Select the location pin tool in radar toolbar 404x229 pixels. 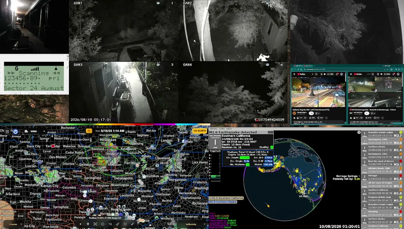pyautogui.click(x=88, y=224)
